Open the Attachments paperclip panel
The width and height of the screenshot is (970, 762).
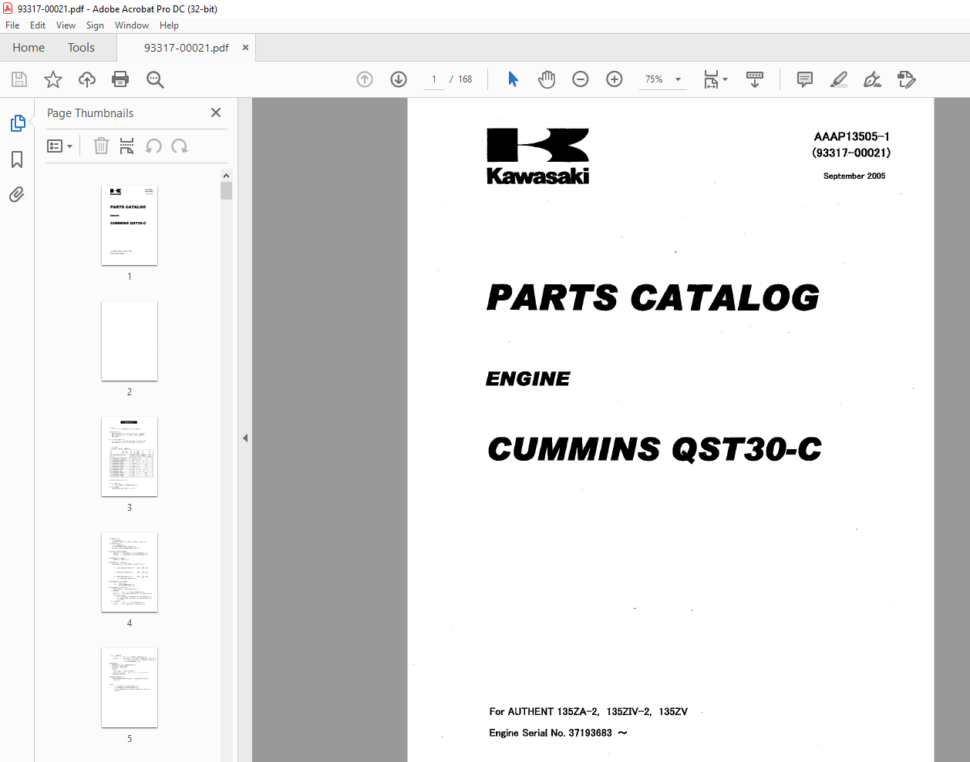[17, 194]
